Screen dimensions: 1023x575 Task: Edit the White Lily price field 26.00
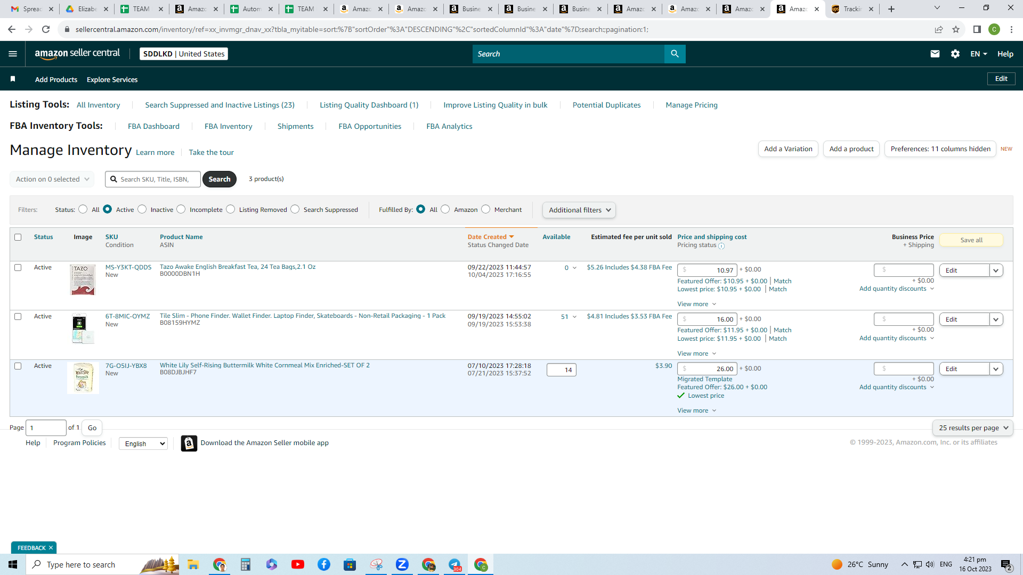pyautogui.click(x=707, y=369)
